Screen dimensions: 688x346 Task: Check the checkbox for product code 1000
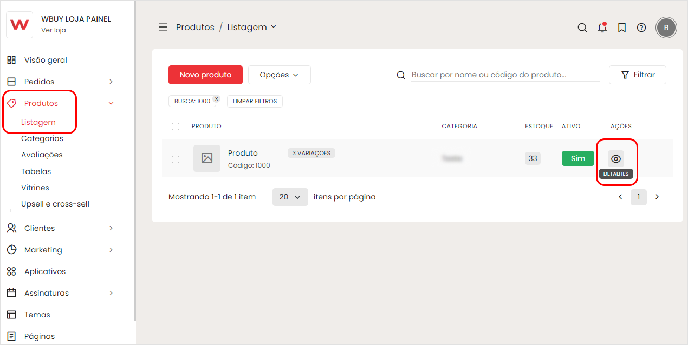click(x=176, y=159)
